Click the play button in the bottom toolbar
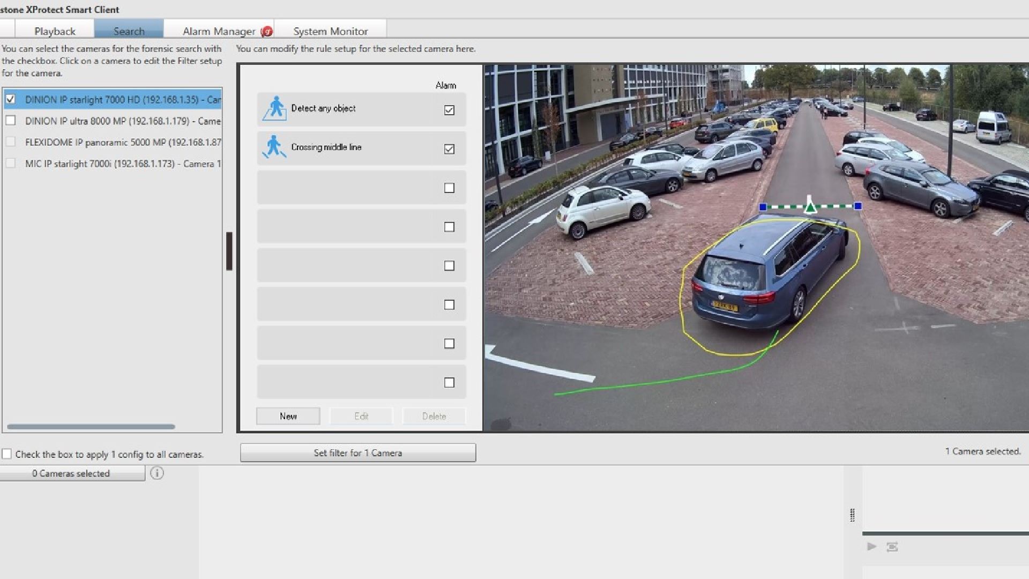This screenshot has width=1029, height=579. click(872, 546)
